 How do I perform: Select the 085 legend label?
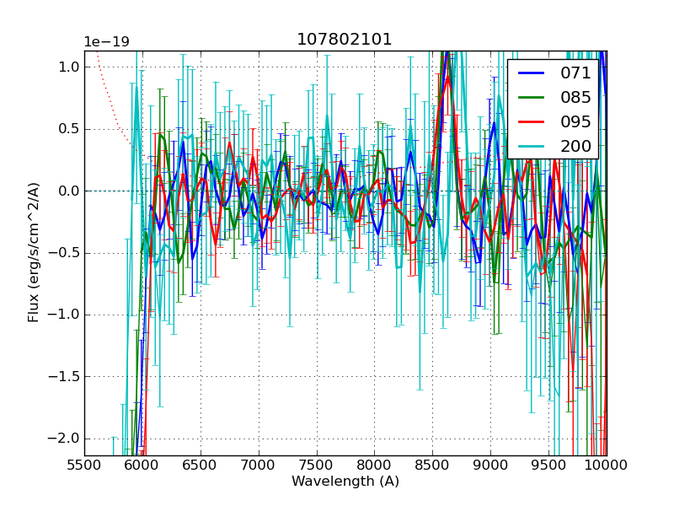click(575, 97)
